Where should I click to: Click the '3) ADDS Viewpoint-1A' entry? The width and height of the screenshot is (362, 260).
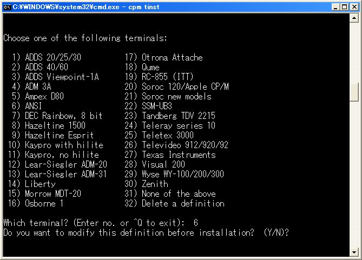point(55,77)
